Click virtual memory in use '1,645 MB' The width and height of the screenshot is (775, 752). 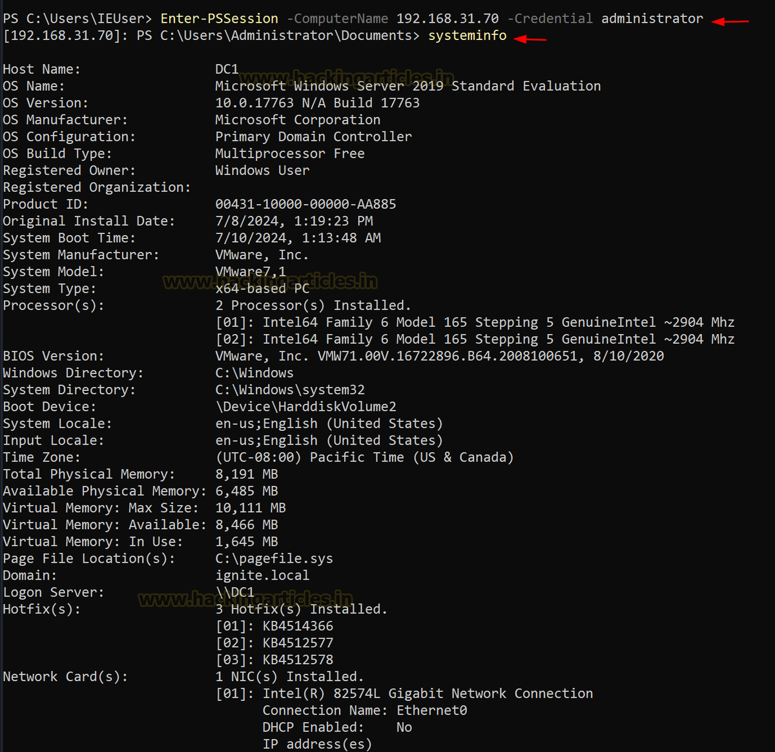pos(247,541)
